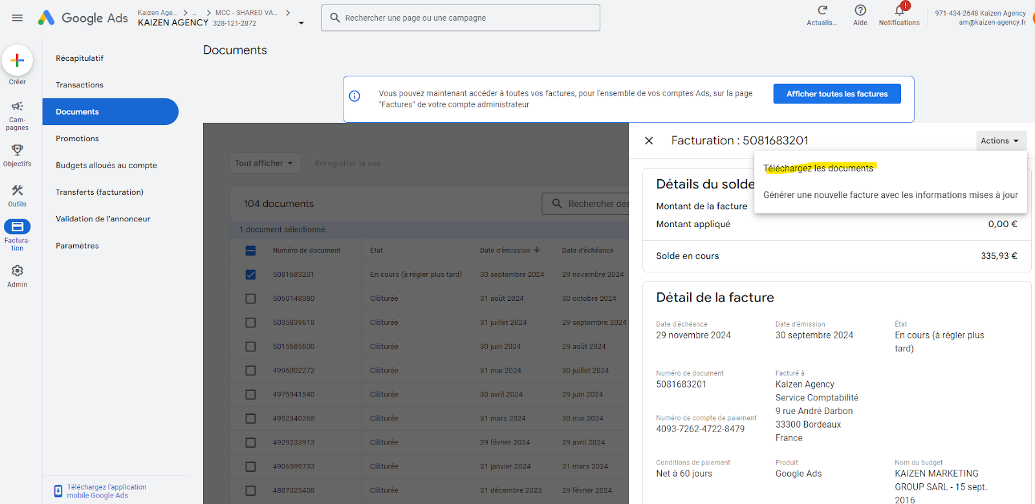Check the box for document 5035839618

coord(251,323)
